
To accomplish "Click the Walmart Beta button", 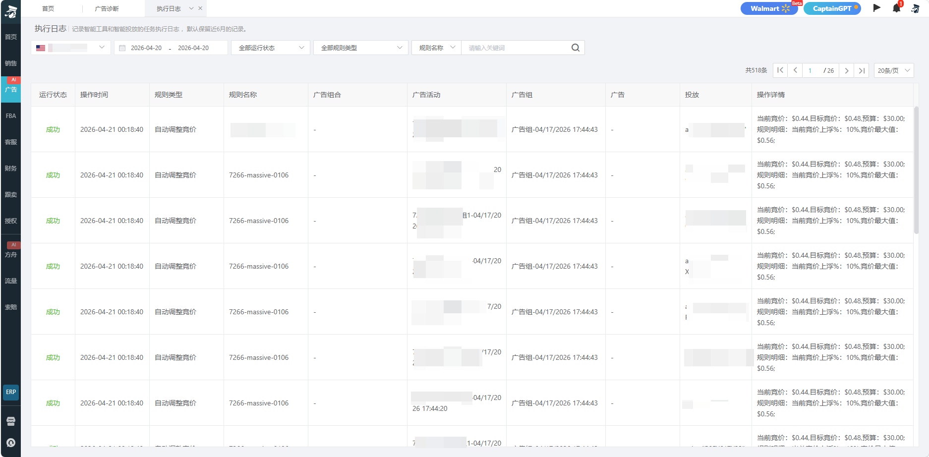I will pyautogui.click(x=769, y=8).
